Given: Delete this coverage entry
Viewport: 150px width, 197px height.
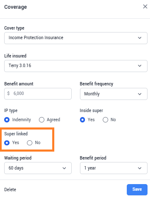Looking at the screenshot, I should point(10,190).
